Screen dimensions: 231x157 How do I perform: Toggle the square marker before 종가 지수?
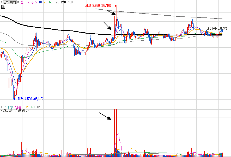pos(18,2)
